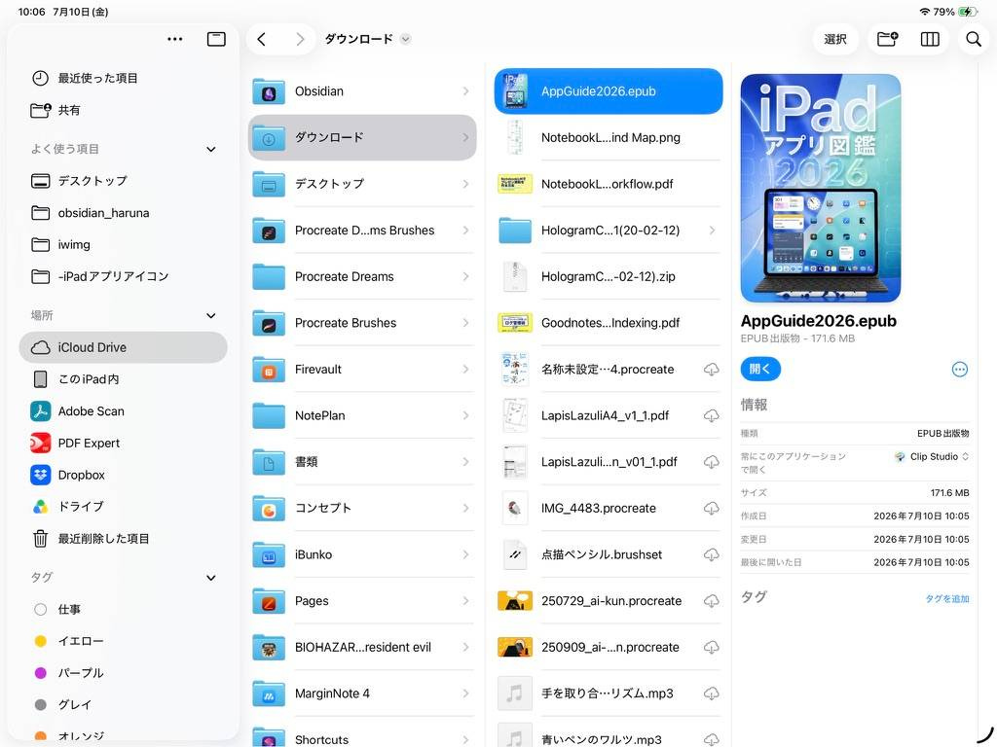
Task: Filter by パープル tag
Action: point(124,673)
